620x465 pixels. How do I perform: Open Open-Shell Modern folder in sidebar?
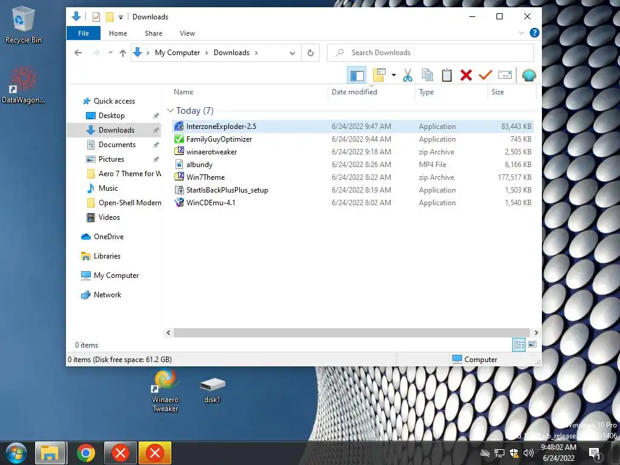130,203
